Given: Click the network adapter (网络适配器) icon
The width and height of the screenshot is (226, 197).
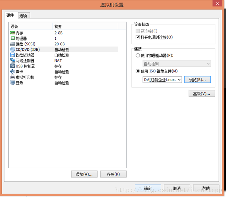Looking at the screenshot, I should click(13, 60).
